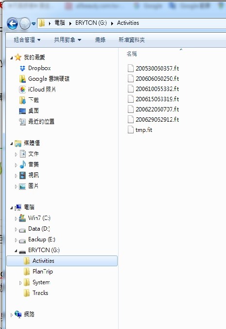Select file 200530050357.fit
Image resolution: width=226 pixels, height=329 pixels.
157,69
